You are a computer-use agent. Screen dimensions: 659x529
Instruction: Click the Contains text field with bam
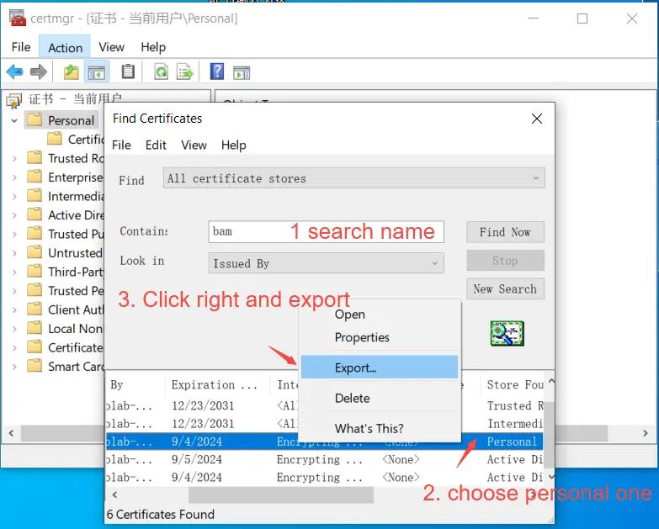327,232
